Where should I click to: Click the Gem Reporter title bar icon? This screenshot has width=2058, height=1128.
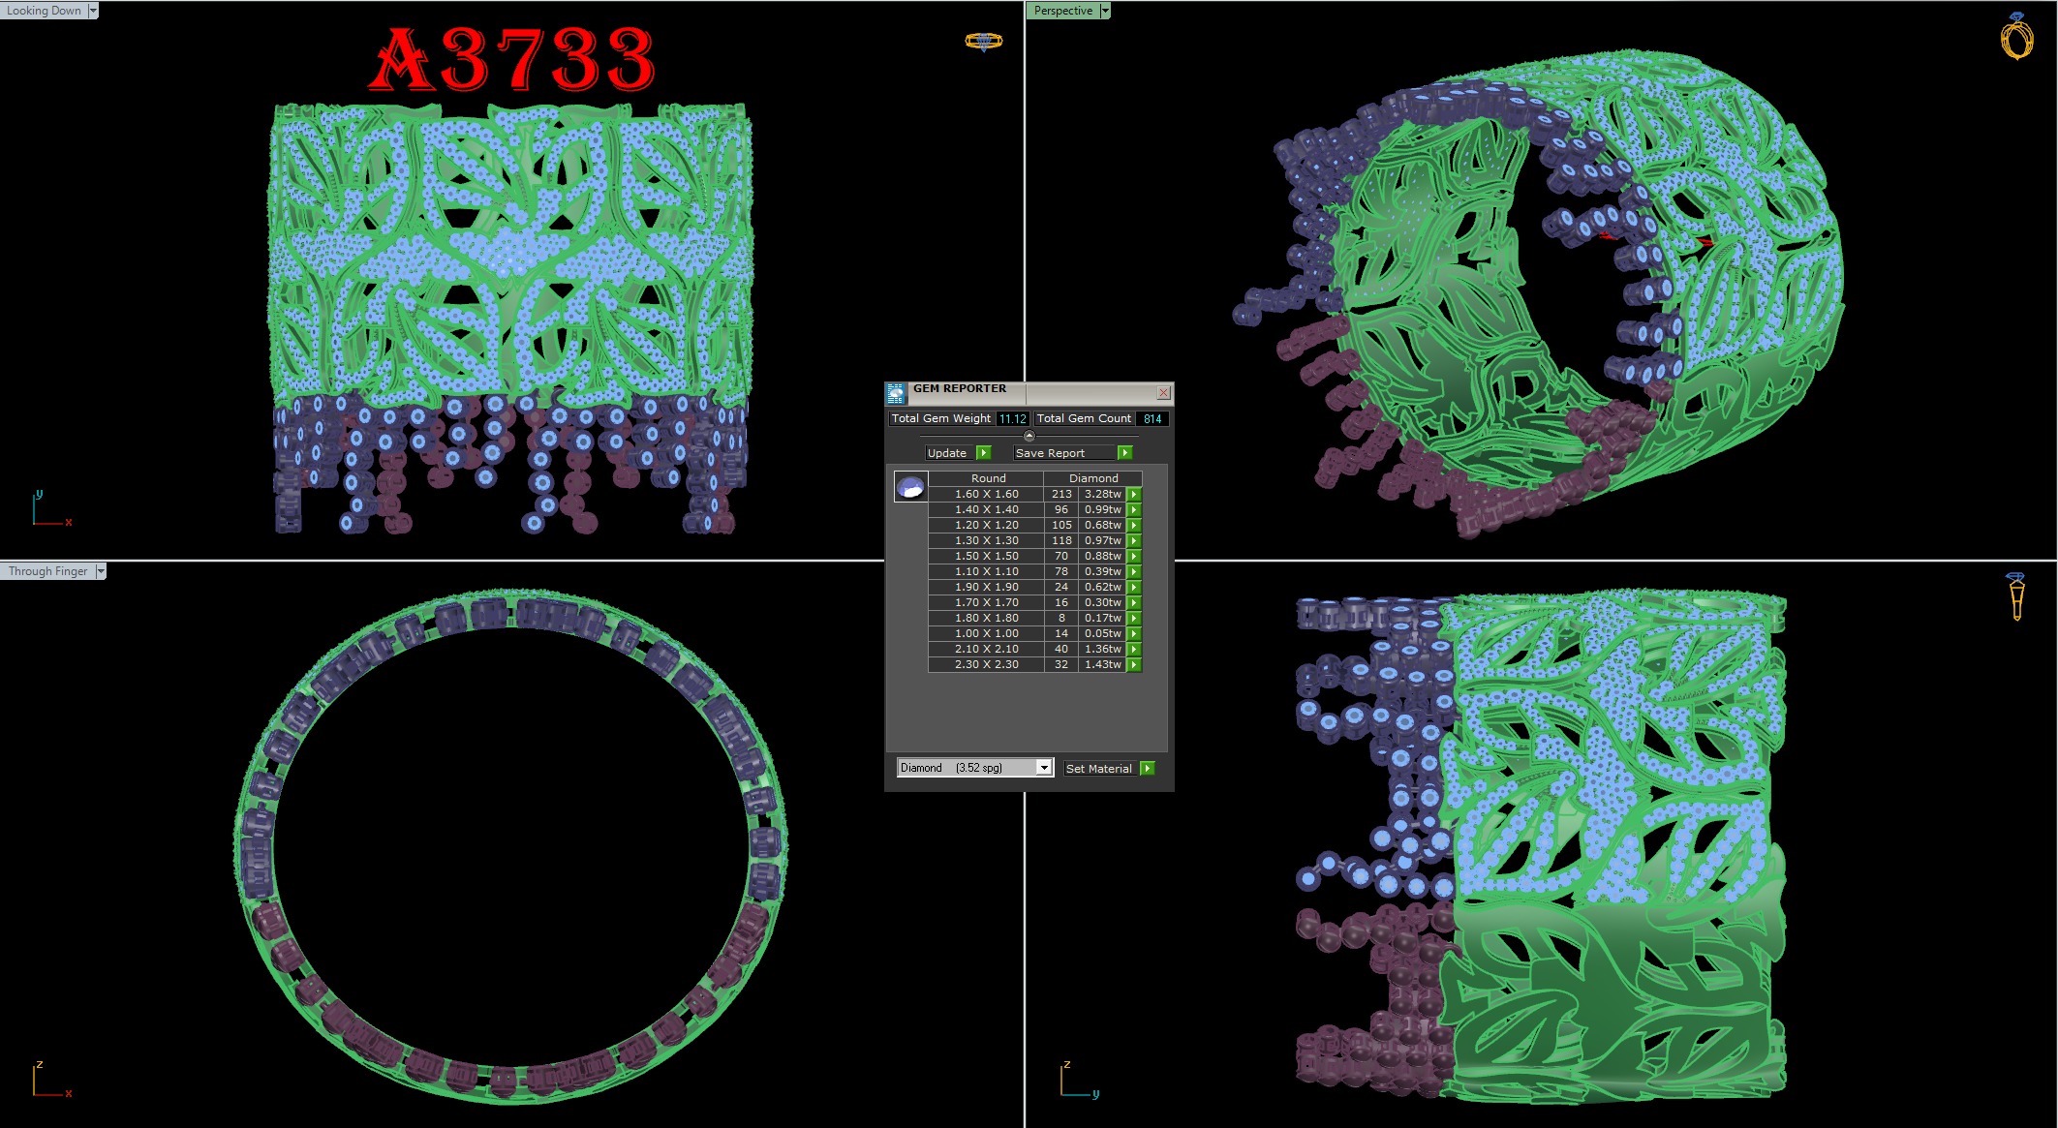896,393
